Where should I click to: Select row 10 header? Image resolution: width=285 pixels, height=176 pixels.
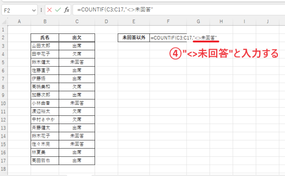(4, 103)
